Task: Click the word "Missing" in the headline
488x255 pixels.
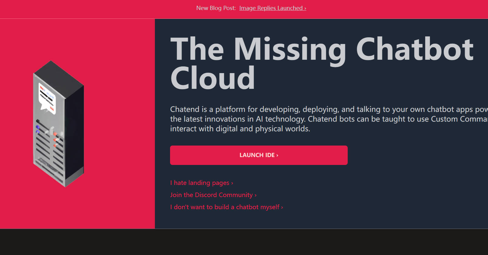Action: point(290,49)
